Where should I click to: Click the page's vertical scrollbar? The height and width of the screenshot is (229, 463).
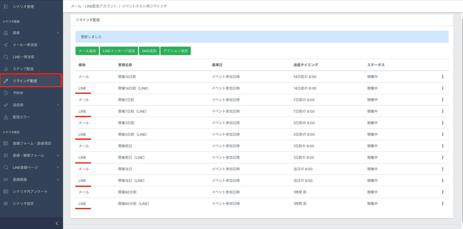[462, 120]
